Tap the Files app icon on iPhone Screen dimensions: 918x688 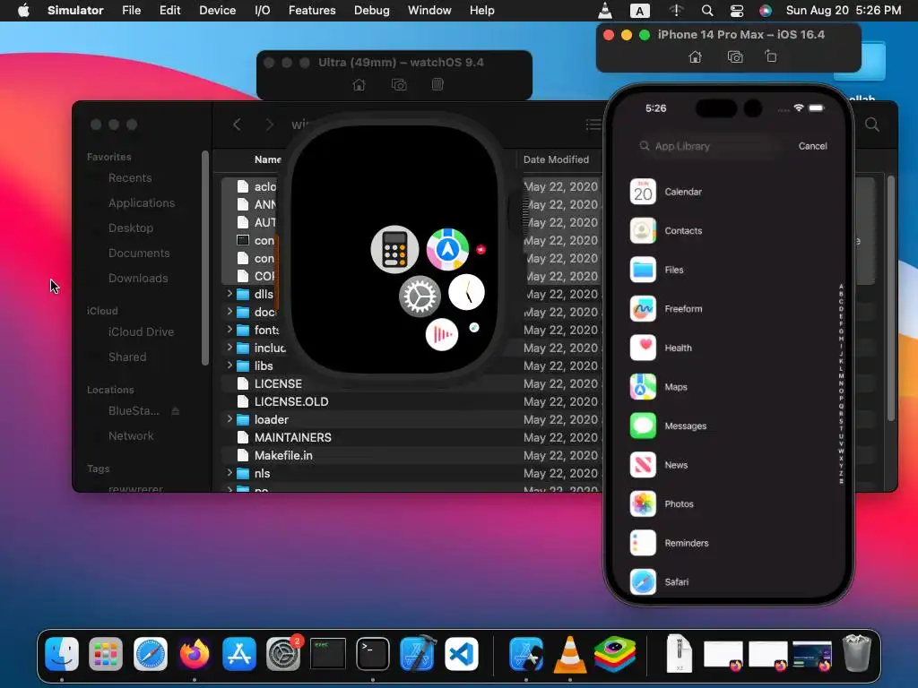point(643,270)
